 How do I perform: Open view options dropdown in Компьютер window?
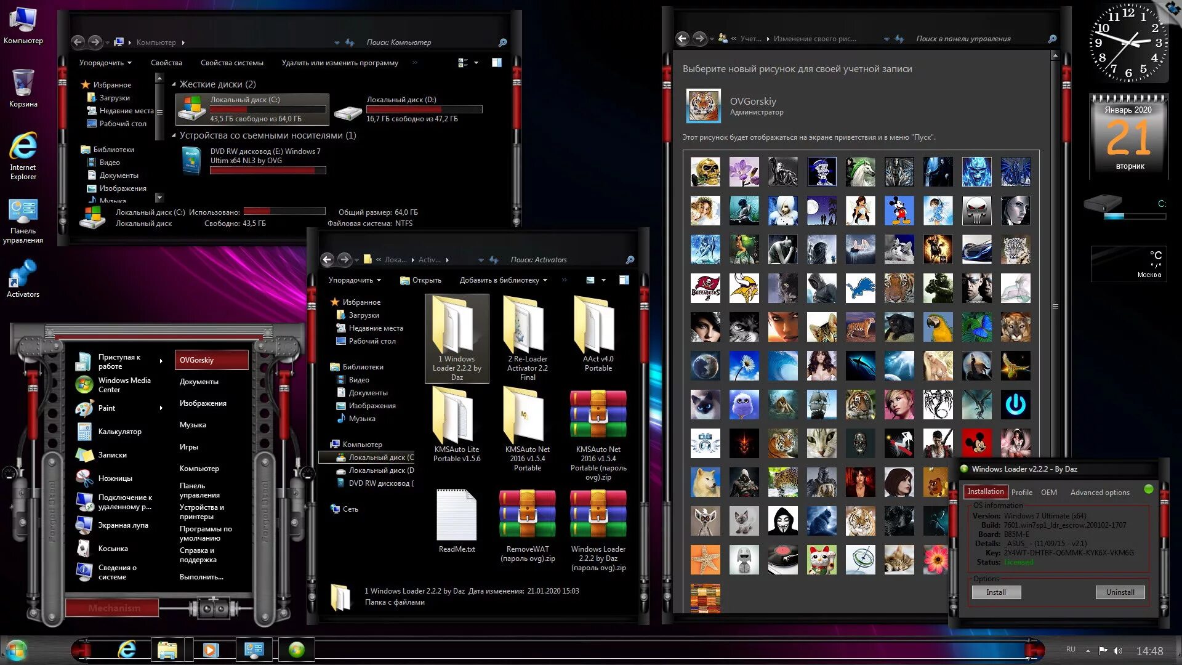pos(476,63)
